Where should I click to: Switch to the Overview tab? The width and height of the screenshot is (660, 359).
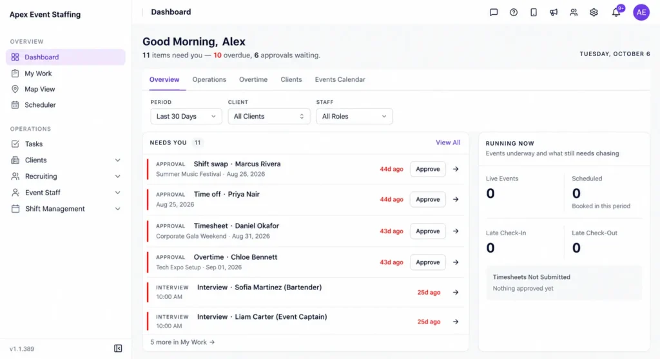[164, 79]
